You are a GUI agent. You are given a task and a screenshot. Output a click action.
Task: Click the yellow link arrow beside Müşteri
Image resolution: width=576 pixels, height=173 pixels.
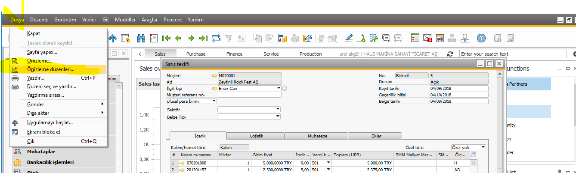click(214, 75)
